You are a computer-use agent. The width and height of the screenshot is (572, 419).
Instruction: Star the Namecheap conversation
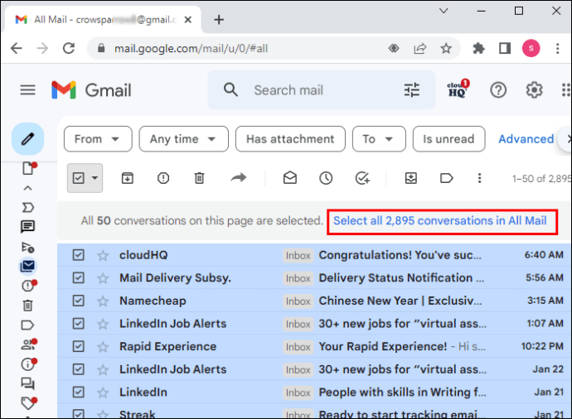pos(103,301)
